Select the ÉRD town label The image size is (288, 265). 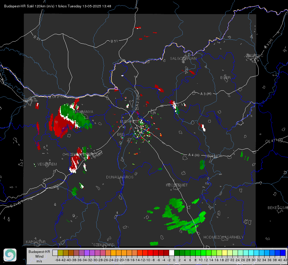tap(121, 135)
